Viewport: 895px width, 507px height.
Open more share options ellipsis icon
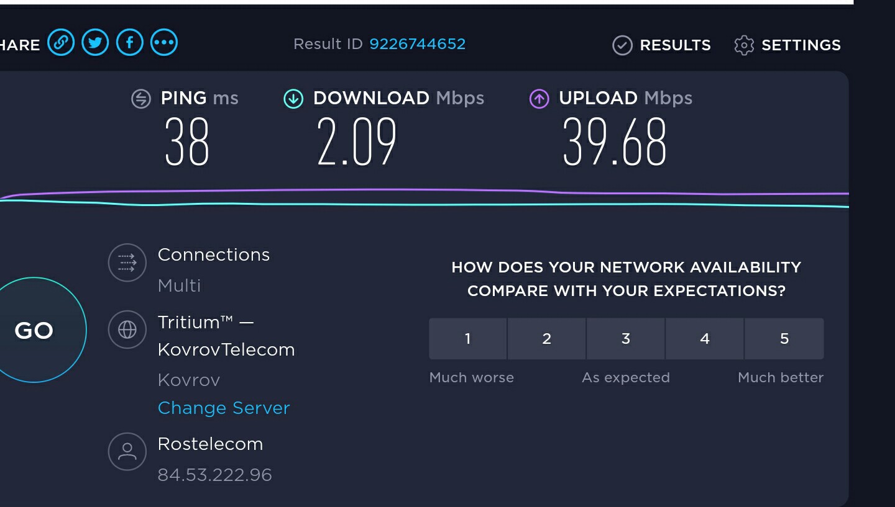tap(165, 43)
